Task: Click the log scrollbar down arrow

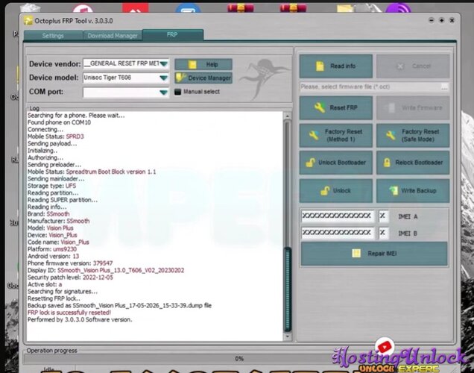Action: tap(288, 336)
